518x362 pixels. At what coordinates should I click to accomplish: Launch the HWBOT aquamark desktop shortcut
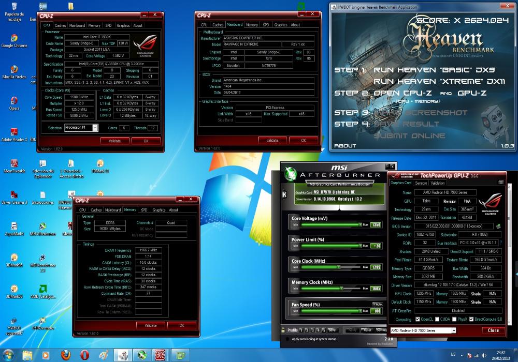tap(14, 326)
